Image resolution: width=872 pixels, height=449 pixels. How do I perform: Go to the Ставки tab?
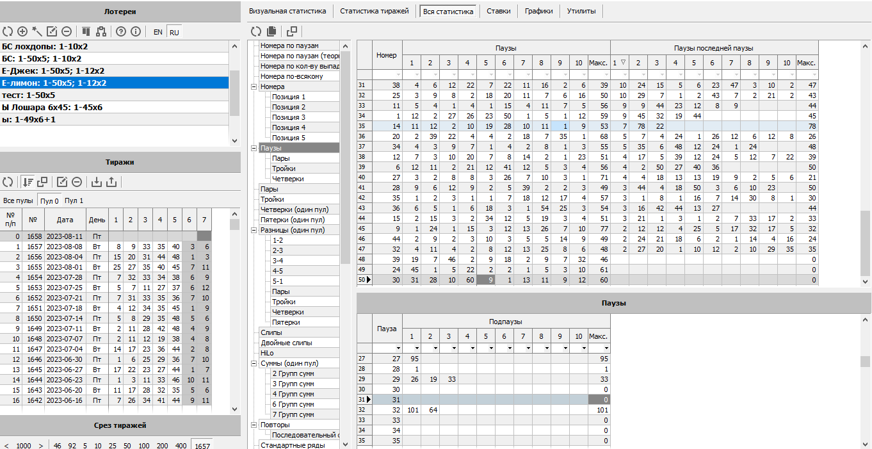pos(499,11)
